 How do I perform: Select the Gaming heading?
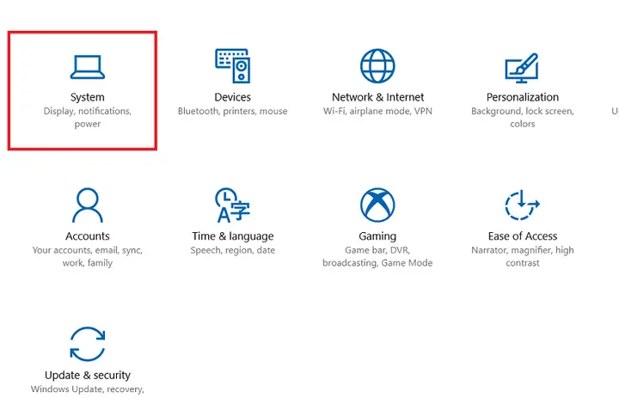pos(377,236)
